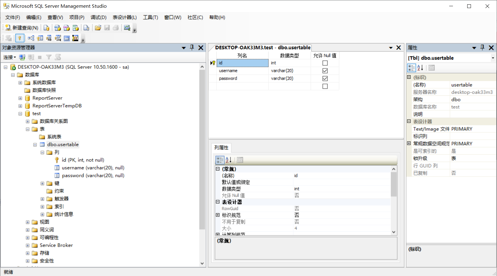This screenshot has height=276, width=497.
Task: Click the Analysis Services MDX Query icon
Action: click(x=57, y=28)
